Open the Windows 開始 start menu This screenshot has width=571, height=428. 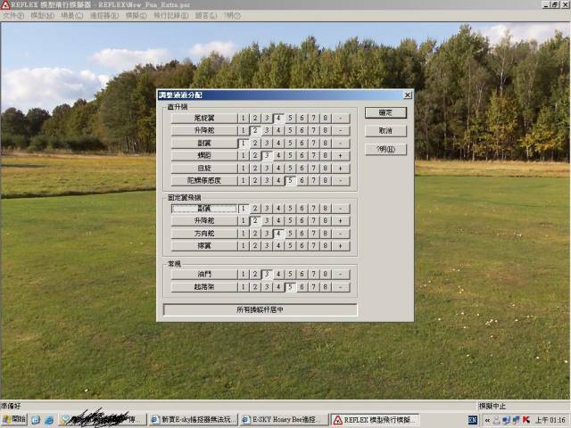pos(14,420)
